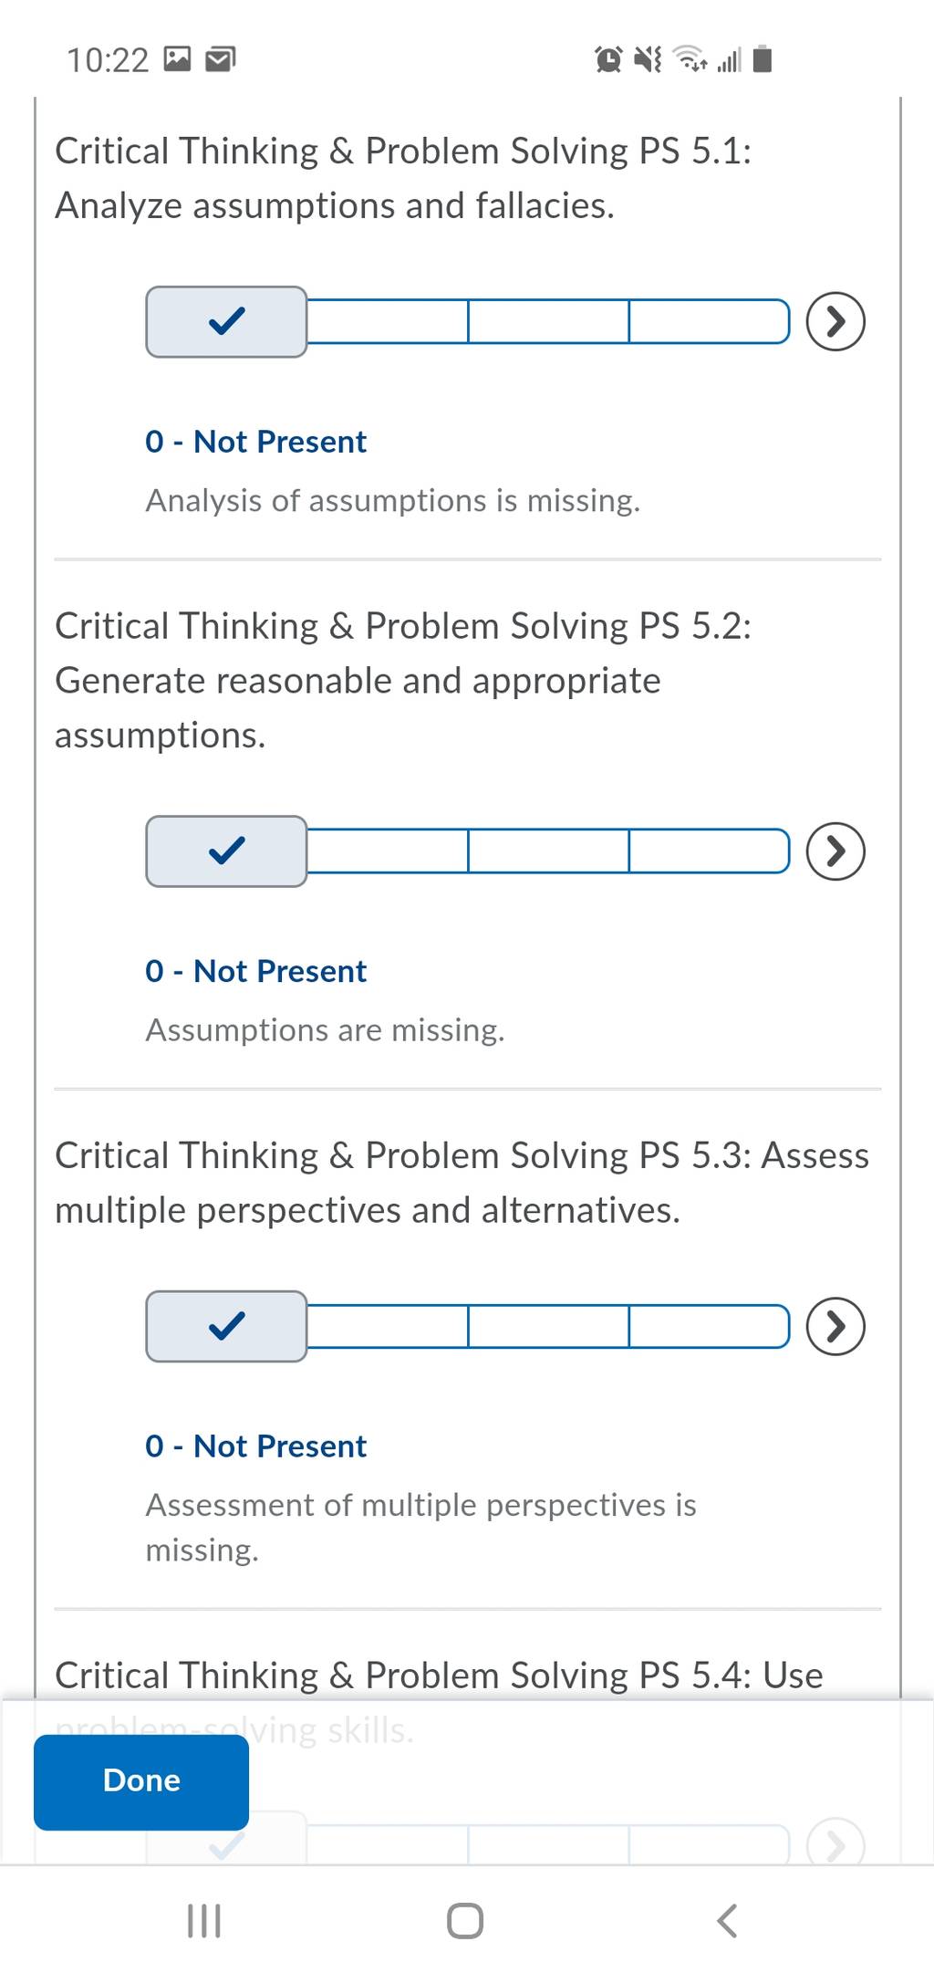This screenshot has width=934, height=1973.
Task: Tap the '0 - Not Present' label under PS 5.2
Action: 255,971
